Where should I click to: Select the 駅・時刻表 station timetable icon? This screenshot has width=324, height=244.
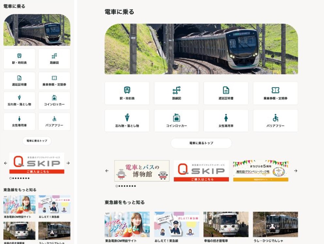(127, 93)
